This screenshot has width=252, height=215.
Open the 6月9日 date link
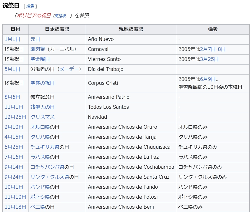208,79
